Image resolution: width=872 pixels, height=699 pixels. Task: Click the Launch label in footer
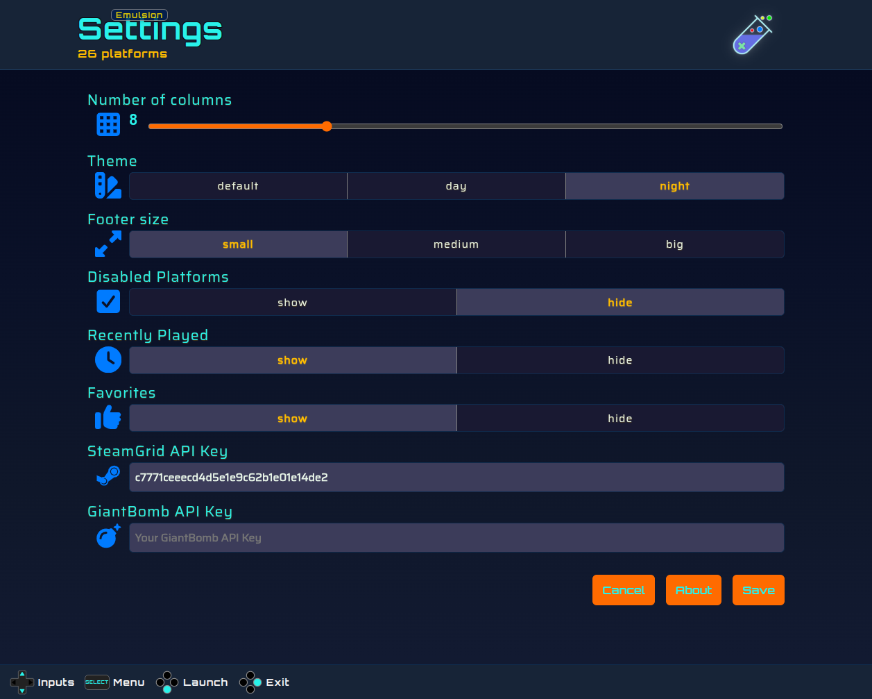click(x=205, y=682)
